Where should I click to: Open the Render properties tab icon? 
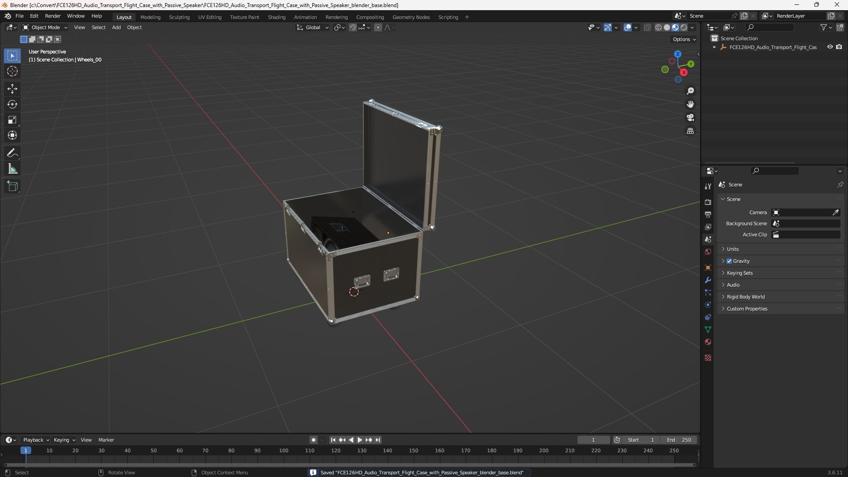click(708, 202)
